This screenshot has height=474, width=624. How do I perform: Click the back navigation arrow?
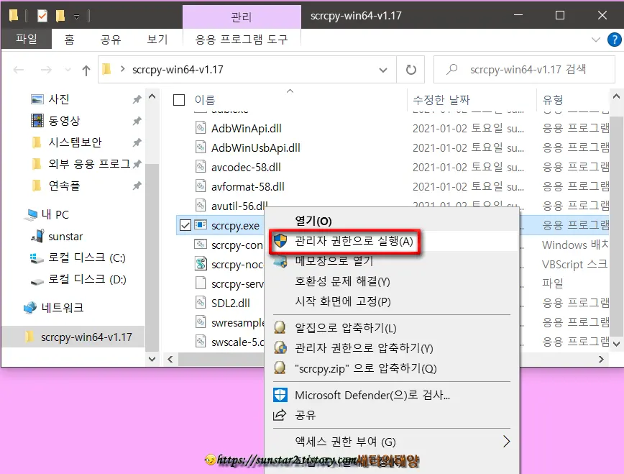[x=19, y=69]
